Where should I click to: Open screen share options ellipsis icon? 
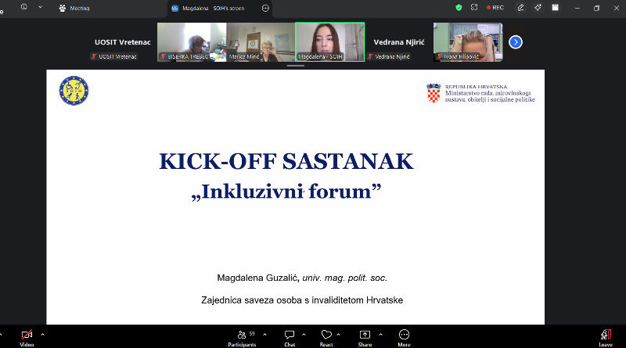click(265, 8)
